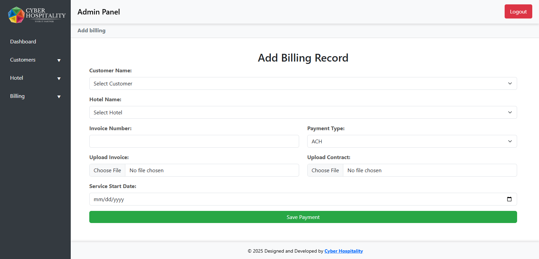Open the Select Customer dropdown
This screenshot has height=259, width=539.
[303, 83]
